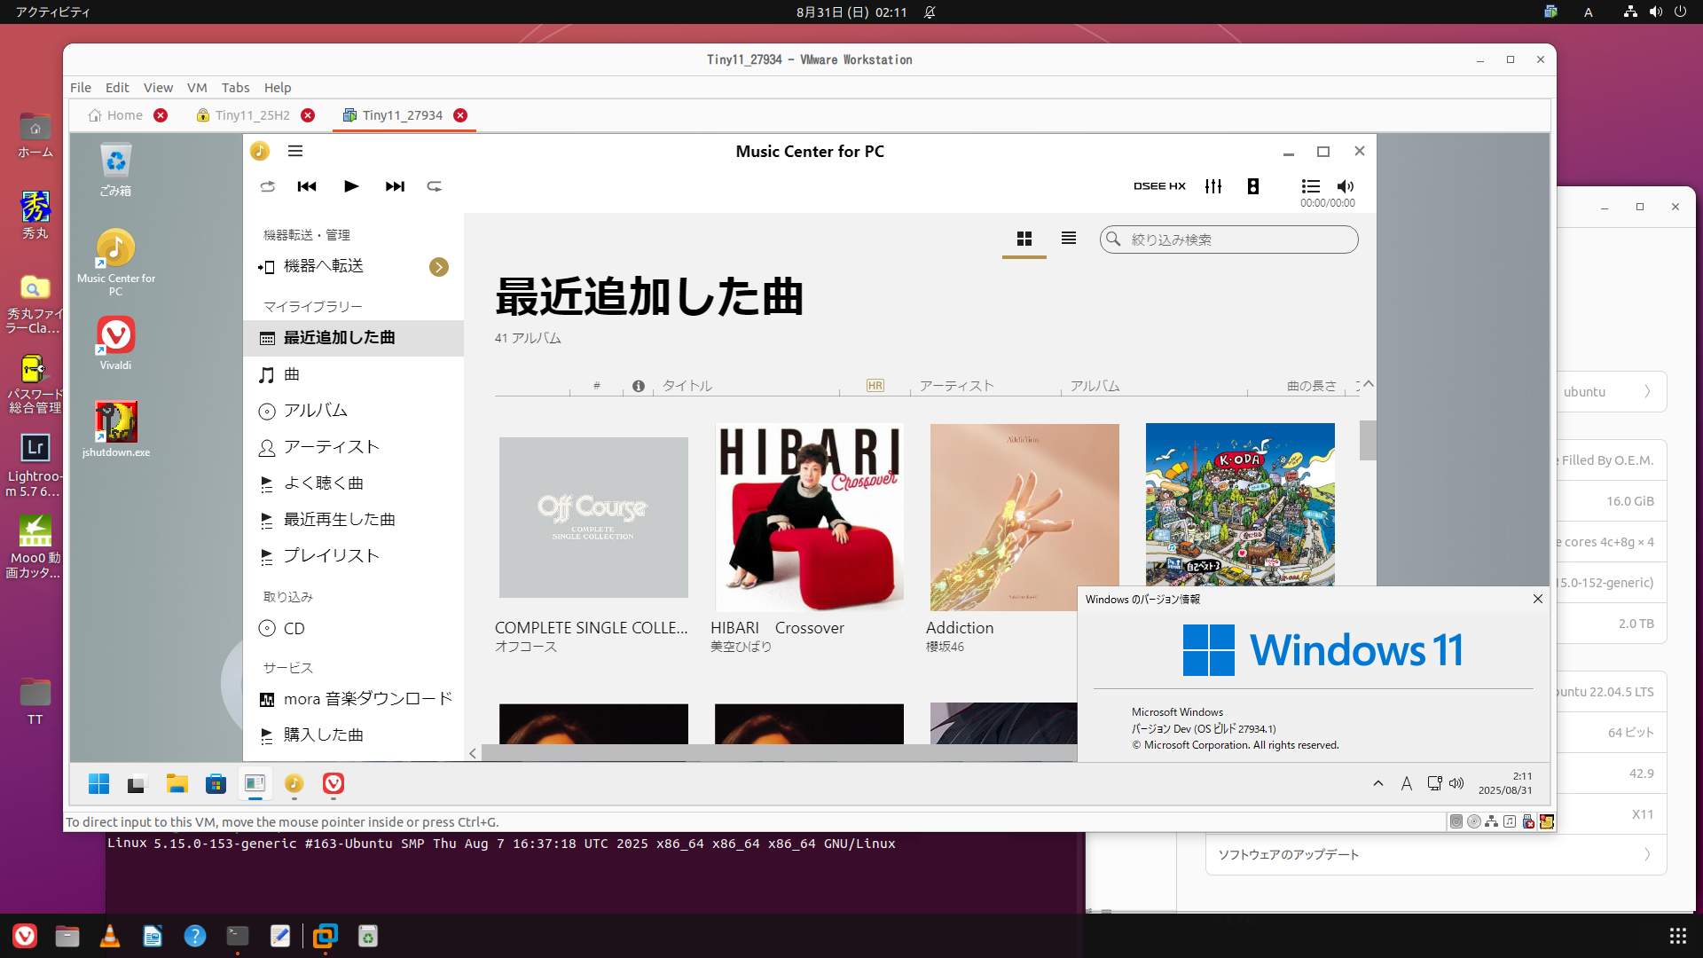Open the equalizer settings icon
The width and height of the screenshot is (1703, 958).
[x=1213, y=186]
